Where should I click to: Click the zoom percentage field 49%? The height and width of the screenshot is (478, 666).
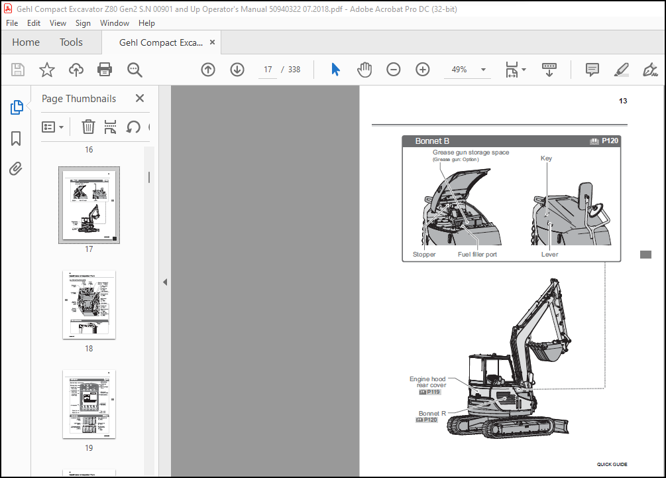click(459, 69)
